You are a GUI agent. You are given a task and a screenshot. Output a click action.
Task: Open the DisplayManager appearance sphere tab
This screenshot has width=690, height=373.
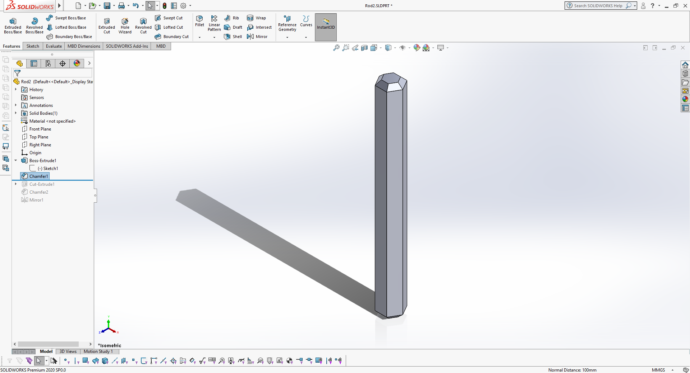pyautogui.click(x=77, y=63)
